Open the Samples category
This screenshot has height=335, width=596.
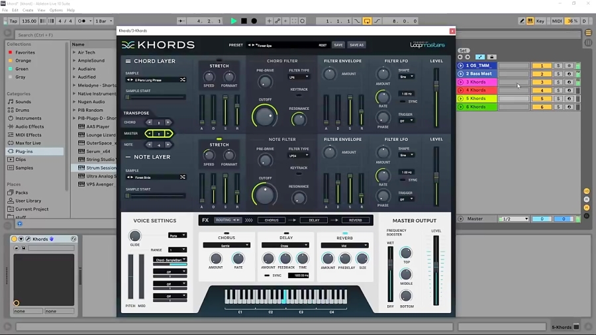point(24,168)
